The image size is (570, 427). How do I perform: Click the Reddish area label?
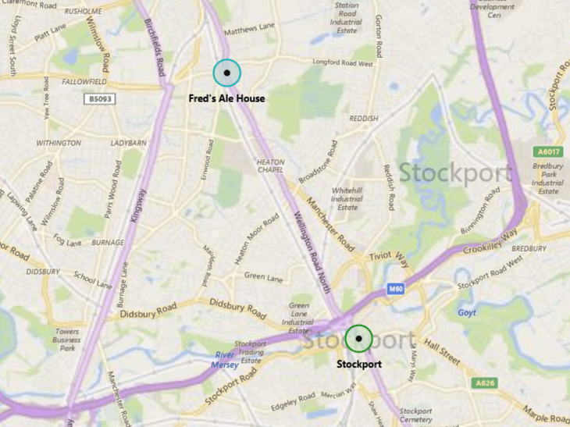pos(364,119)
